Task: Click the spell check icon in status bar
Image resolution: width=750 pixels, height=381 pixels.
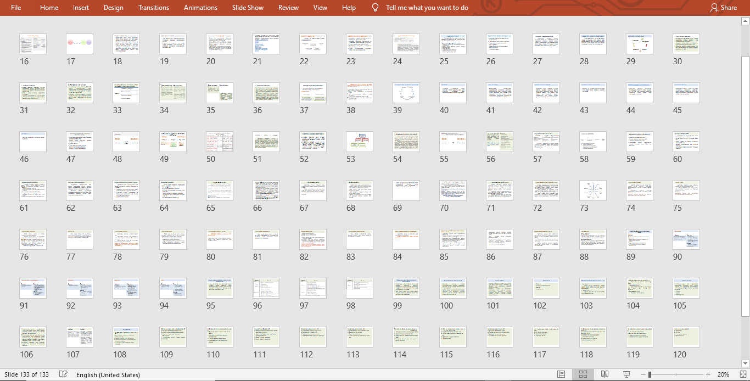Action: [x=63, y=374]
